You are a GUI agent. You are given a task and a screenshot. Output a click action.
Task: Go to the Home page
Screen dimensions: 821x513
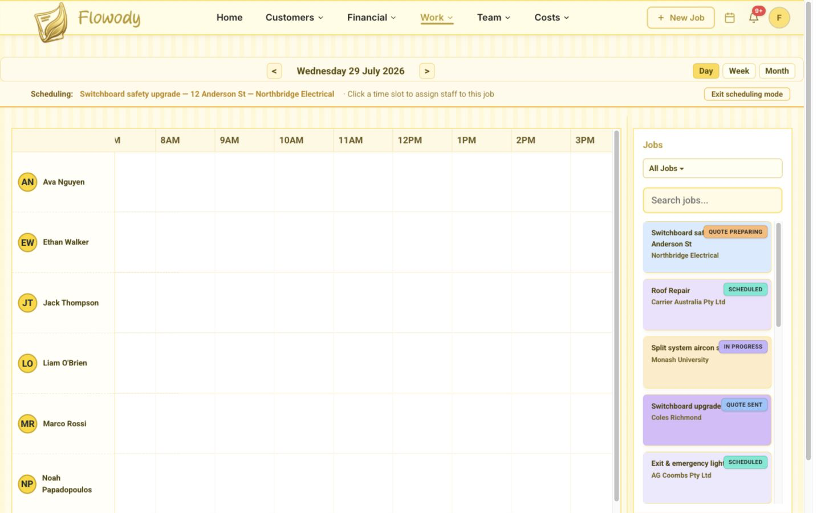tap(229, 18)
